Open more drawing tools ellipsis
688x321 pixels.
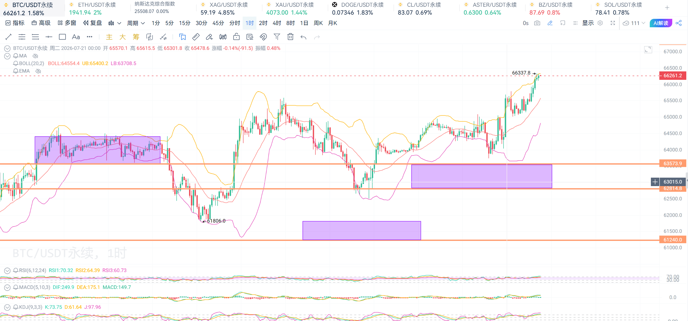pyautogui.click(x=89, y=37)
